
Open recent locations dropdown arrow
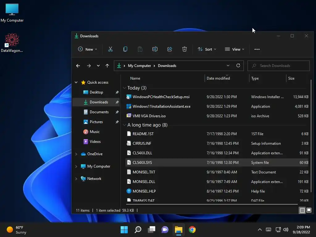98,66
